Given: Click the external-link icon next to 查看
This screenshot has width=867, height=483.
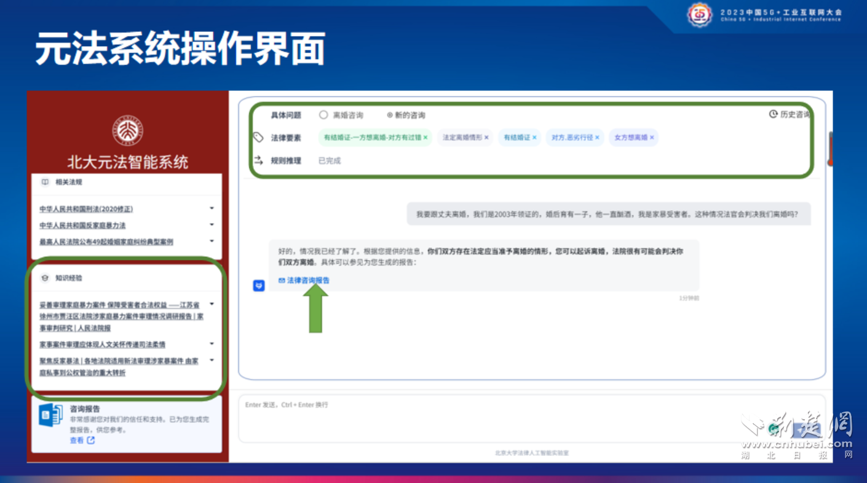Looking at the screenshot, I should (x=91, y=441).
